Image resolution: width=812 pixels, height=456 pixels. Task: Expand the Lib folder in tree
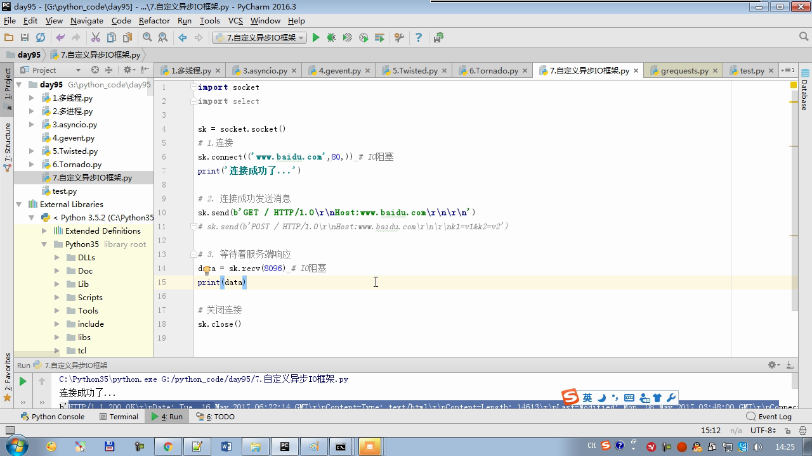(57, 284)
